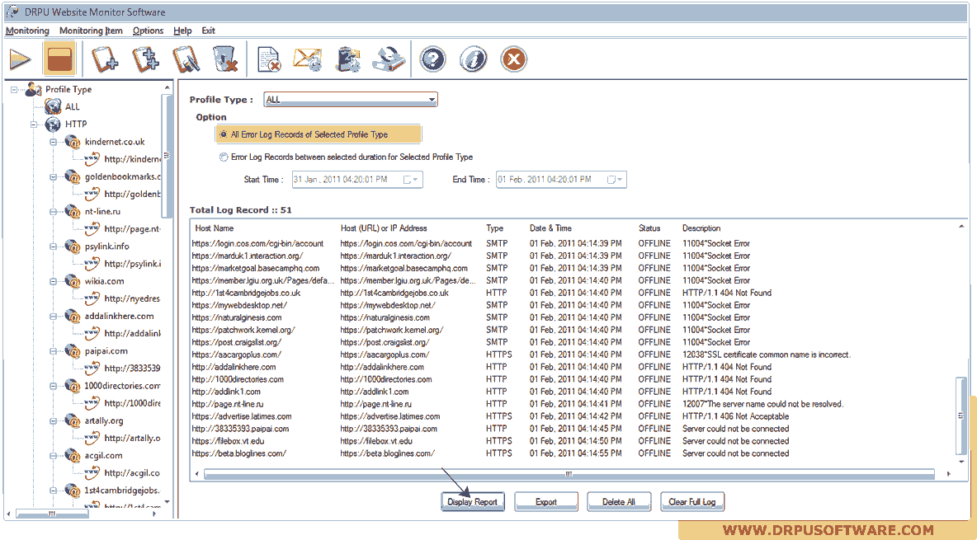Select the http://addlink1.com host name

[226, 392]
